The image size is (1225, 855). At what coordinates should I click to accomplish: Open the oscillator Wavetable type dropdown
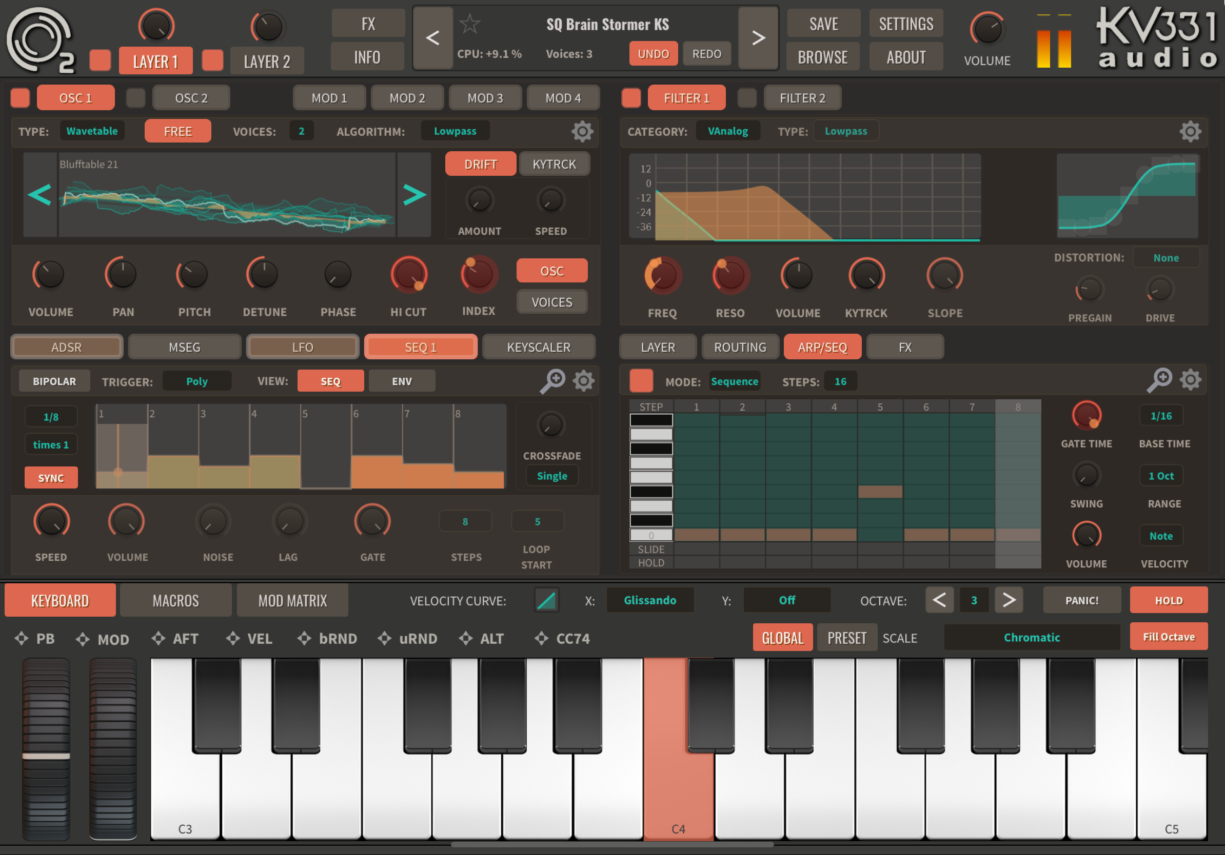click(92, 131)
